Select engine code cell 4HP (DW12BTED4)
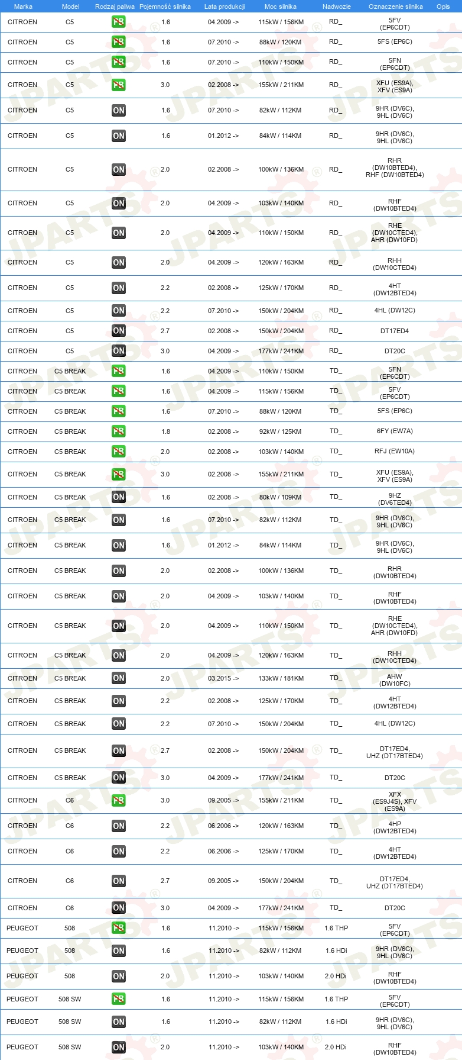The image size is (462, 1060). click(x=395, y=827)
